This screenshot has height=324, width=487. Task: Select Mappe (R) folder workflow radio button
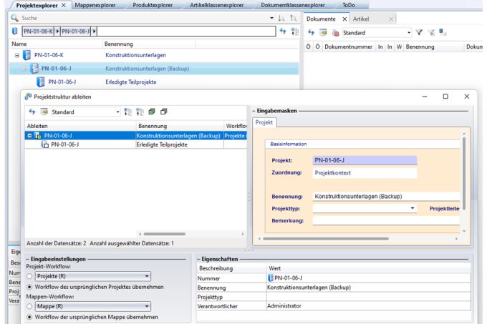point(29,306)
